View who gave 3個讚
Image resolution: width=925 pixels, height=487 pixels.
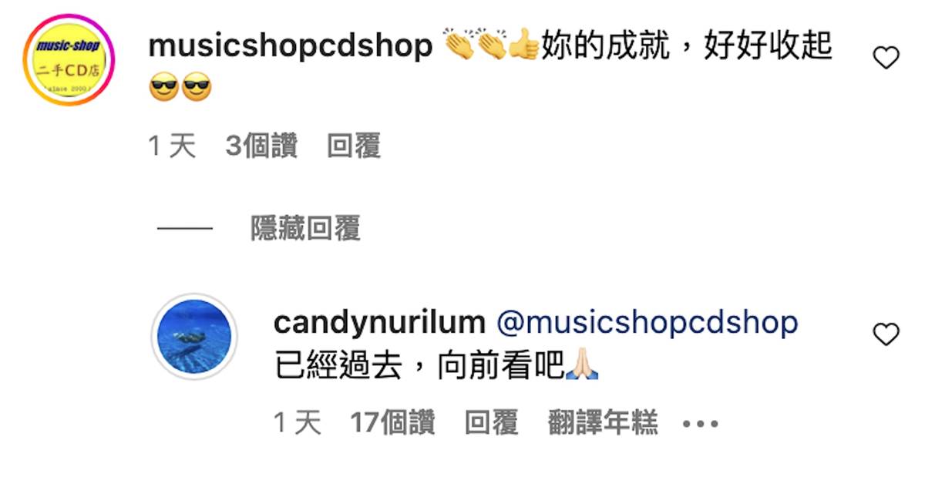point(261,146)
